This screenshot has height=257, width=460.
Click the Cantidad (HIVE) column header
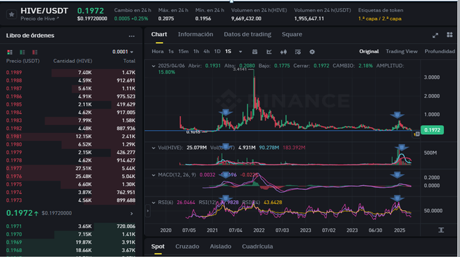click(x=72, y=61)
